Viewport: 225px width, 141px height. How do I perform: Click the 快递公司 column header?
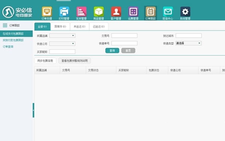183,70
